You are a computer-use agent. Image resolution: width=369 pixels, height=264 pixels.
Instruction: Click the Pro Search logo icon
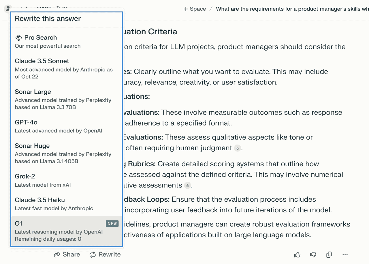pyautogui.click(x=19, y=38)
